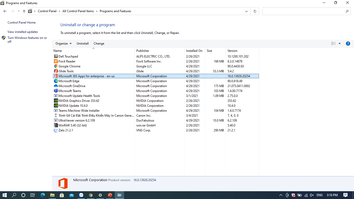Screen dimensions: 354x199
Task: Sort by Publisher column header
Action: [159, 51]
